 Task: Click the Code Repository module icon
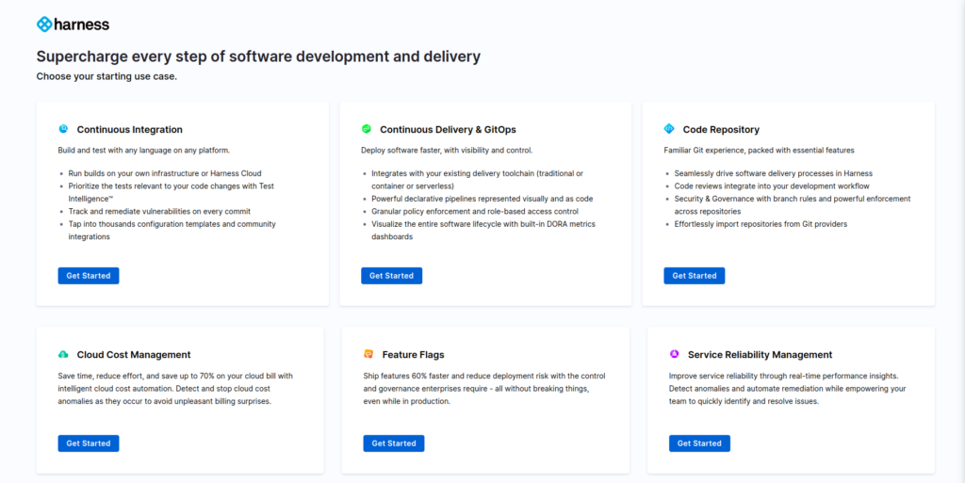pyautogui.click(x=669, y=129)
